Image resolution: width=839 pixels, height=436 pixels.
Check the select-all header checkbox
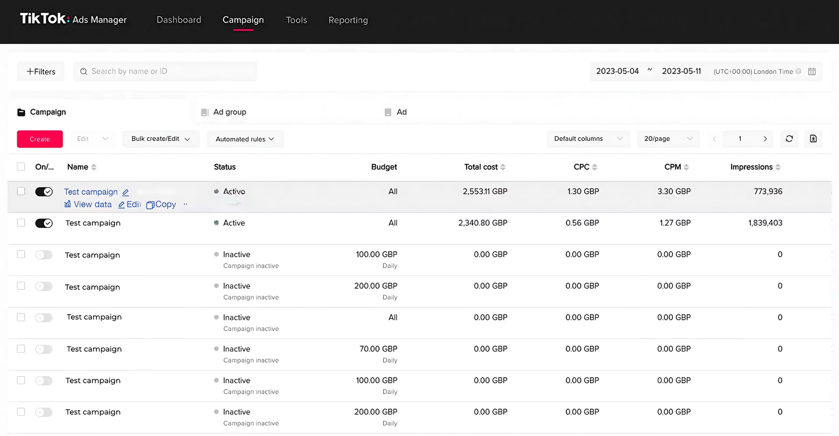tap(21, 167)
